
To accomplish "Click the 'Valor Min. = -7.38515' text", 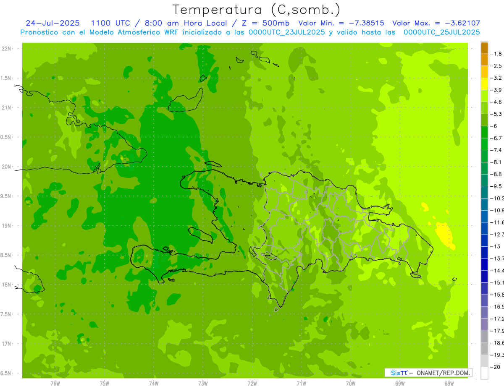I will point(341,23).
